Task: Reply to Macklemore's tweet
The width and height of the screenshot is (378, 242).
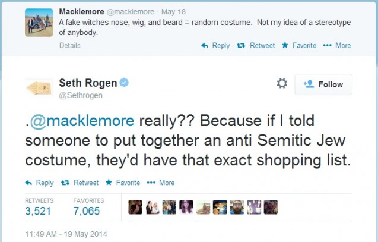Action: tap(216, 45)
